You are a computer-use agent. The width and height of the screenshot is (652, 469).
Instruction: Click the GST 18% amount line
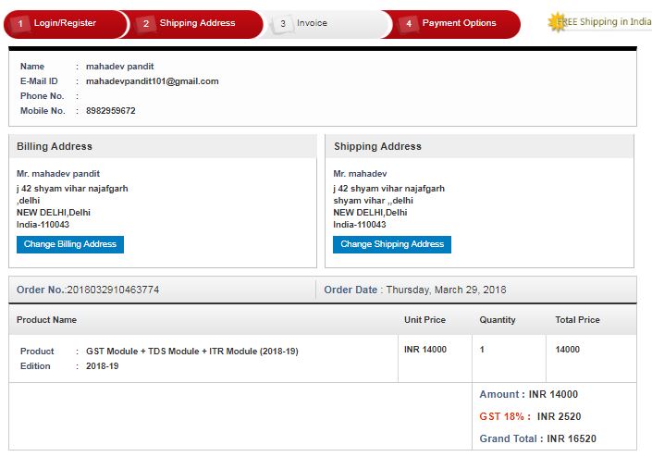530,416
